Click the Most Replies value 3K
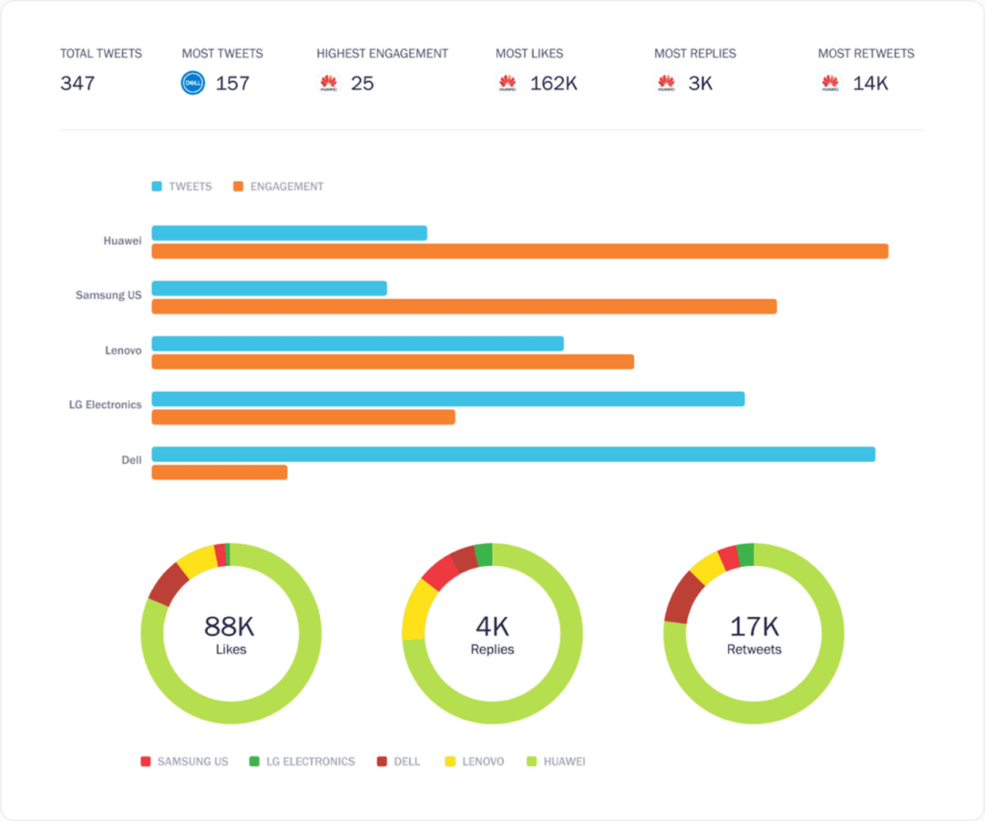The width and height of the screenshot is (985, 821). pos(700,83)
